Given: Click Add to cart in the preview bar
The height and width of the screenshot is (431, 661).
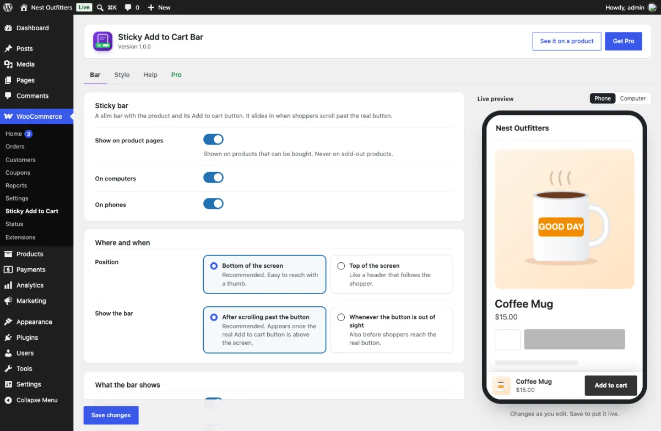Looking at the screenshot, I should tap(611, 385).
